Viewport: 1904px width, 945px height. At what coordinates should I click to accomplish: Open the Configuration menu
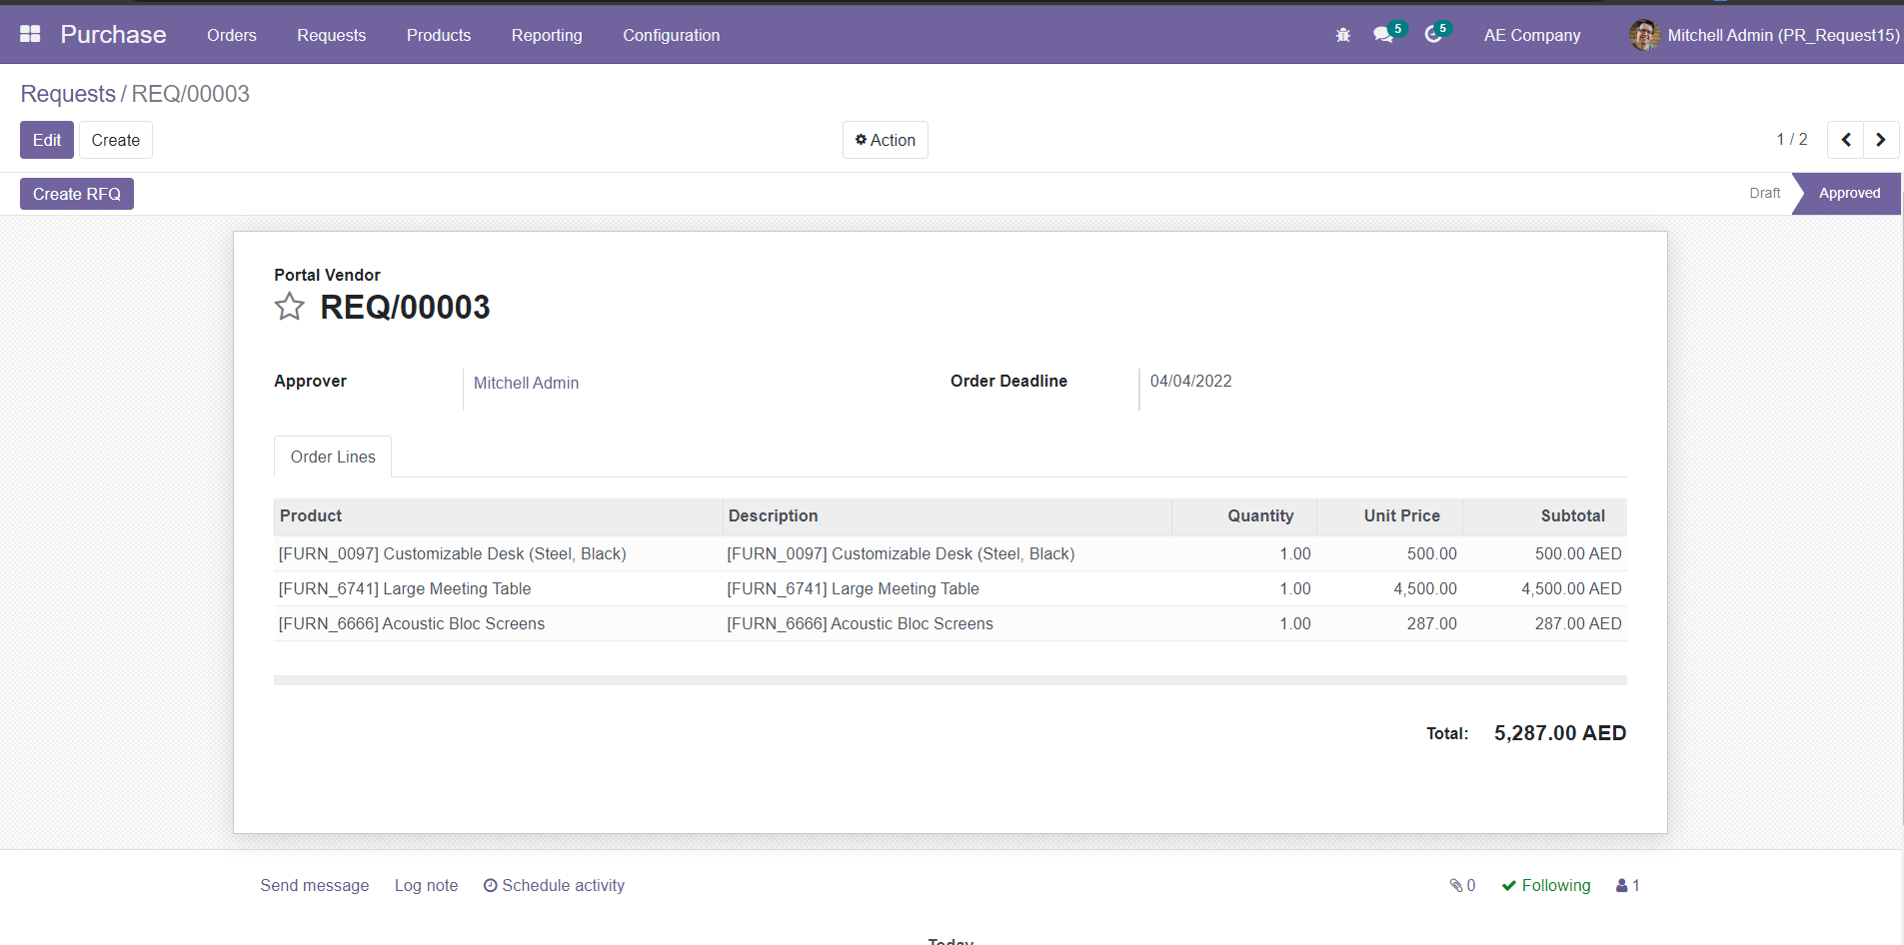[671, 35]
